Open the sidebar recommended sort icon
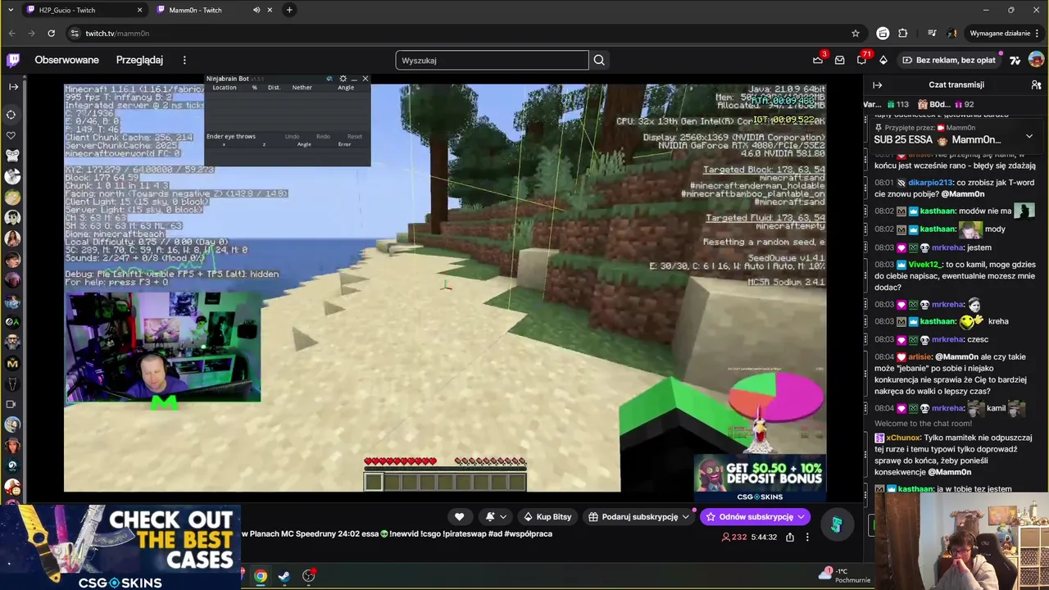The image size is (1049, 590). coord(11,114)
